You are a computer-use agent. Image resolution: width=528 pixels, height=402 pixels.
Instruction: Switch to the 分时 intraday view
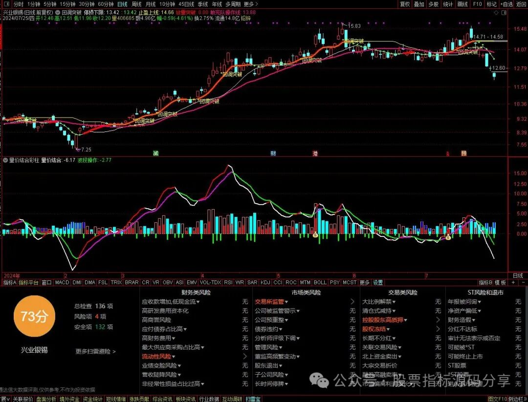point(19,4)
